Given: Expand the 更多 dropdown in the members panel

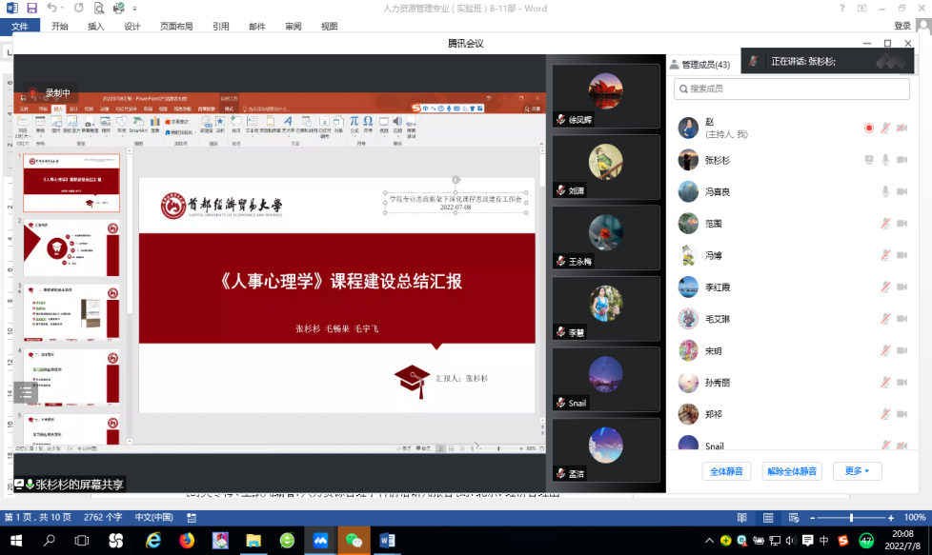Looking at the screenshot, I should (x=857, y=471).
